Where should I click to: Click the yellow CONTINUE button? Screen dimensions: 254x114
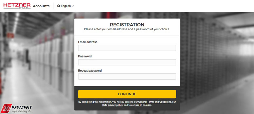coord(127,94)
